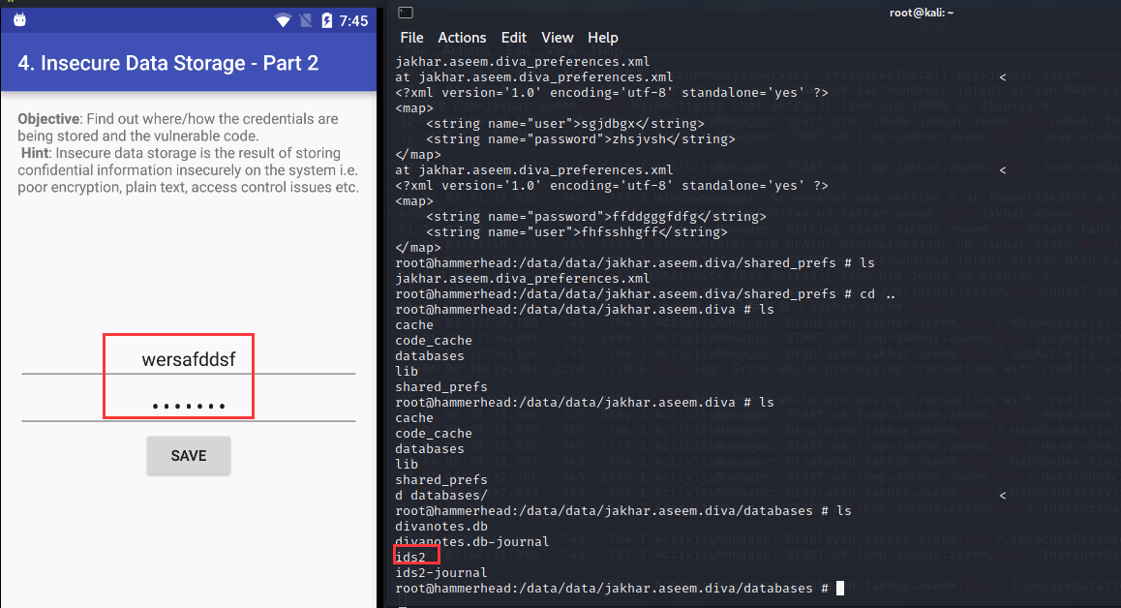This screenshot has width=1121, height=608.
Task: Click the terminal window icon
Action: coord(405,12)
